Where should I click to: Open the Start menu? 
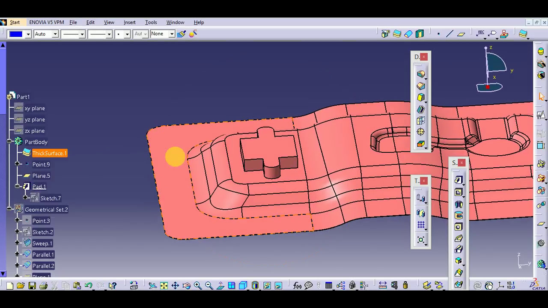(x=15, y=22)
